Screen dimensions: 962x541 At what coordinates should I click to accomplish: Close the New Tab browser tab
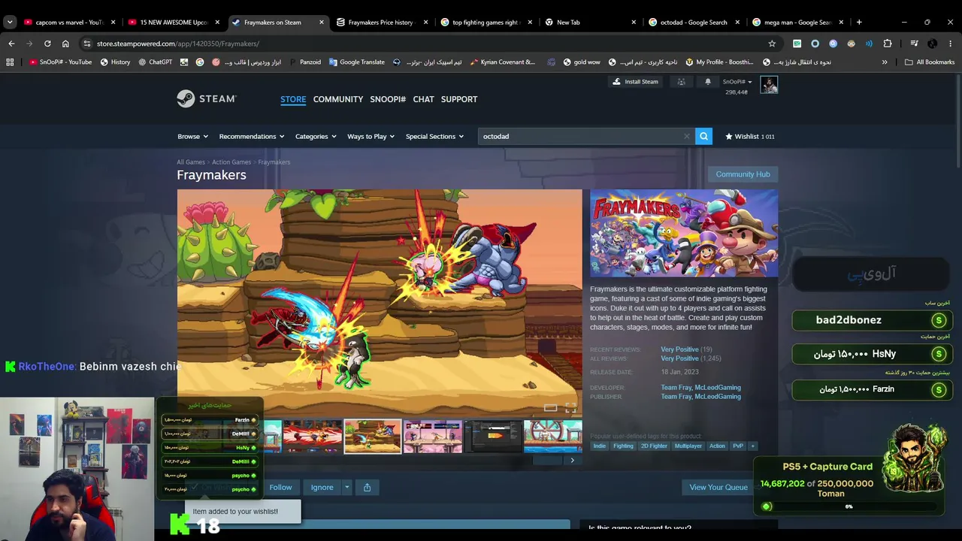(634, 23)
